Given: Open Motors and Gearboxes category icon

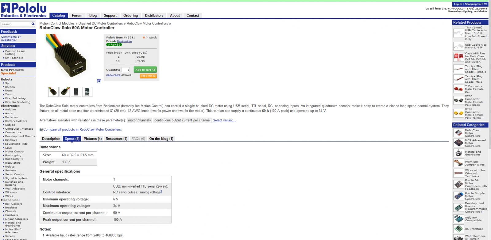Looking at the screenshot, I should (x=458, y=153).
